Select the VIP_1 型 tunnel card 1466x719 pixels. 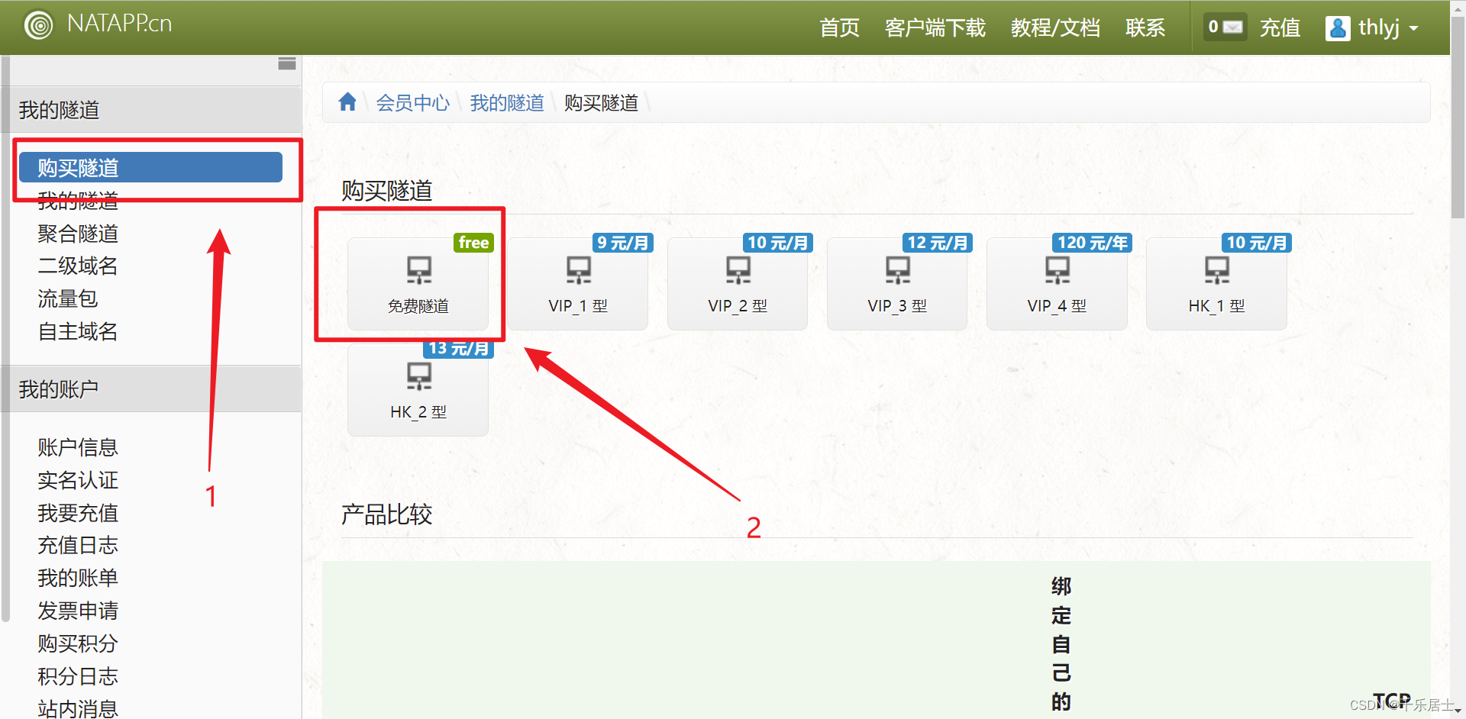pyautogui.click(x=578, y=283)
